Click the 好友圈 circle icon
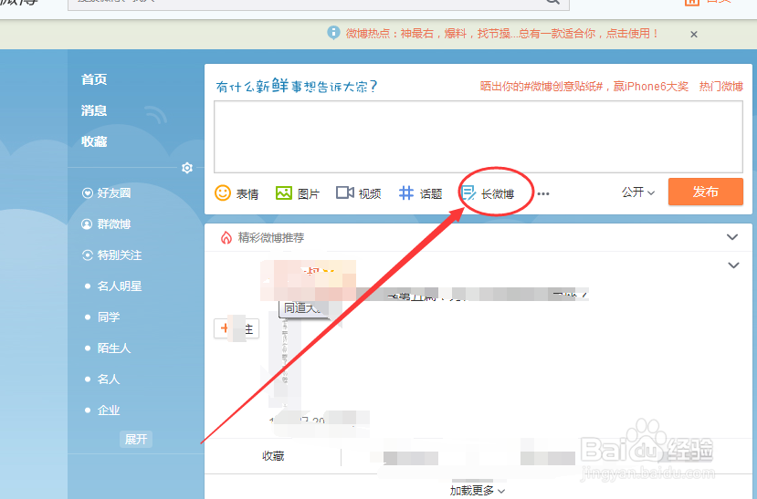The width and height of the screenshot is (757, 499). (x=88, y=192)
